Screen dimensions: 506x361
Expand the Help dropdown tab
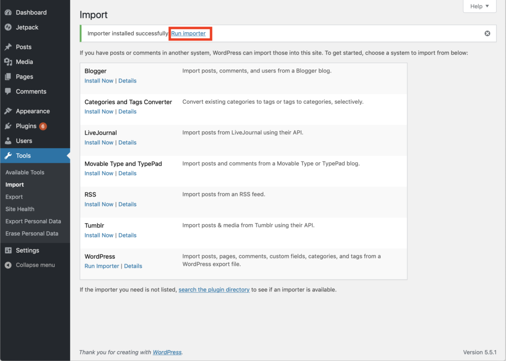click(x=479, y=6)
